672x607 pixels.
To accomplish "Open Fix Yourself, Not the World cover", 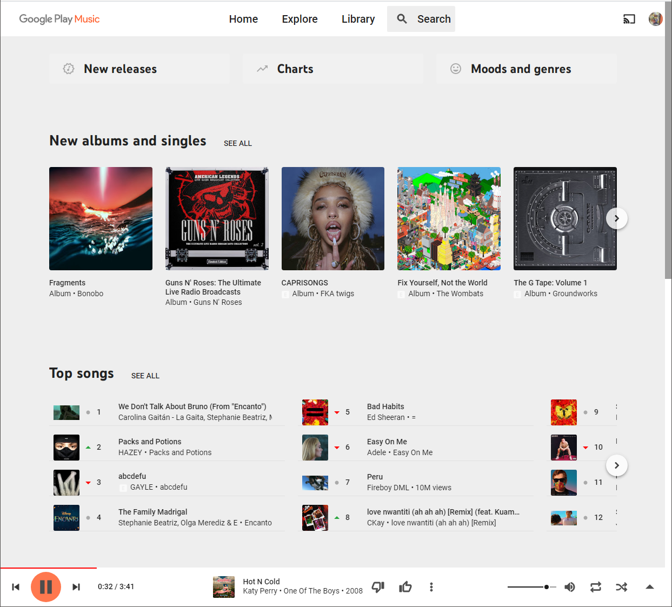I will 449,218.
